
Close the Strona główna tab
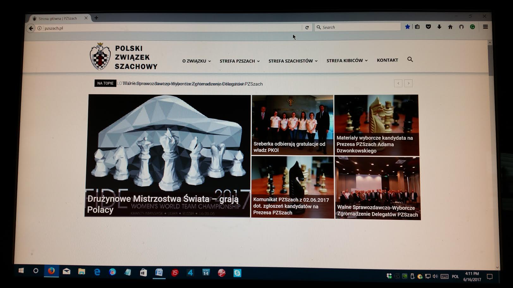[86, 18]
